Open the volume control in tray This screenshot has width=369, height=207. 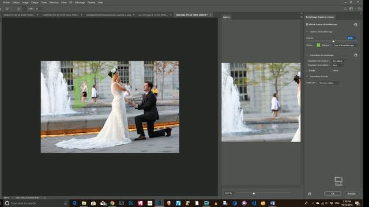(327, 203)
